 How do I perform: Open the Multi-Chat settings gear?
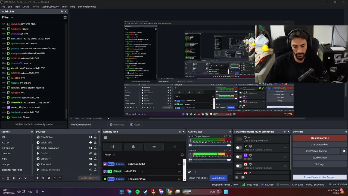(65, 17)
